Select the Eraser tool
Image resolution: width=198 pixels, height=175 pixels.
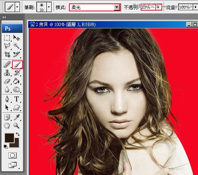(x=7, y=81)
